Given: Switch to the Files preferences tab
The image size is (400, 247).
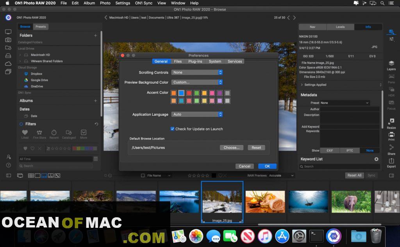Looking at the screenshot, I should (178, 61).
